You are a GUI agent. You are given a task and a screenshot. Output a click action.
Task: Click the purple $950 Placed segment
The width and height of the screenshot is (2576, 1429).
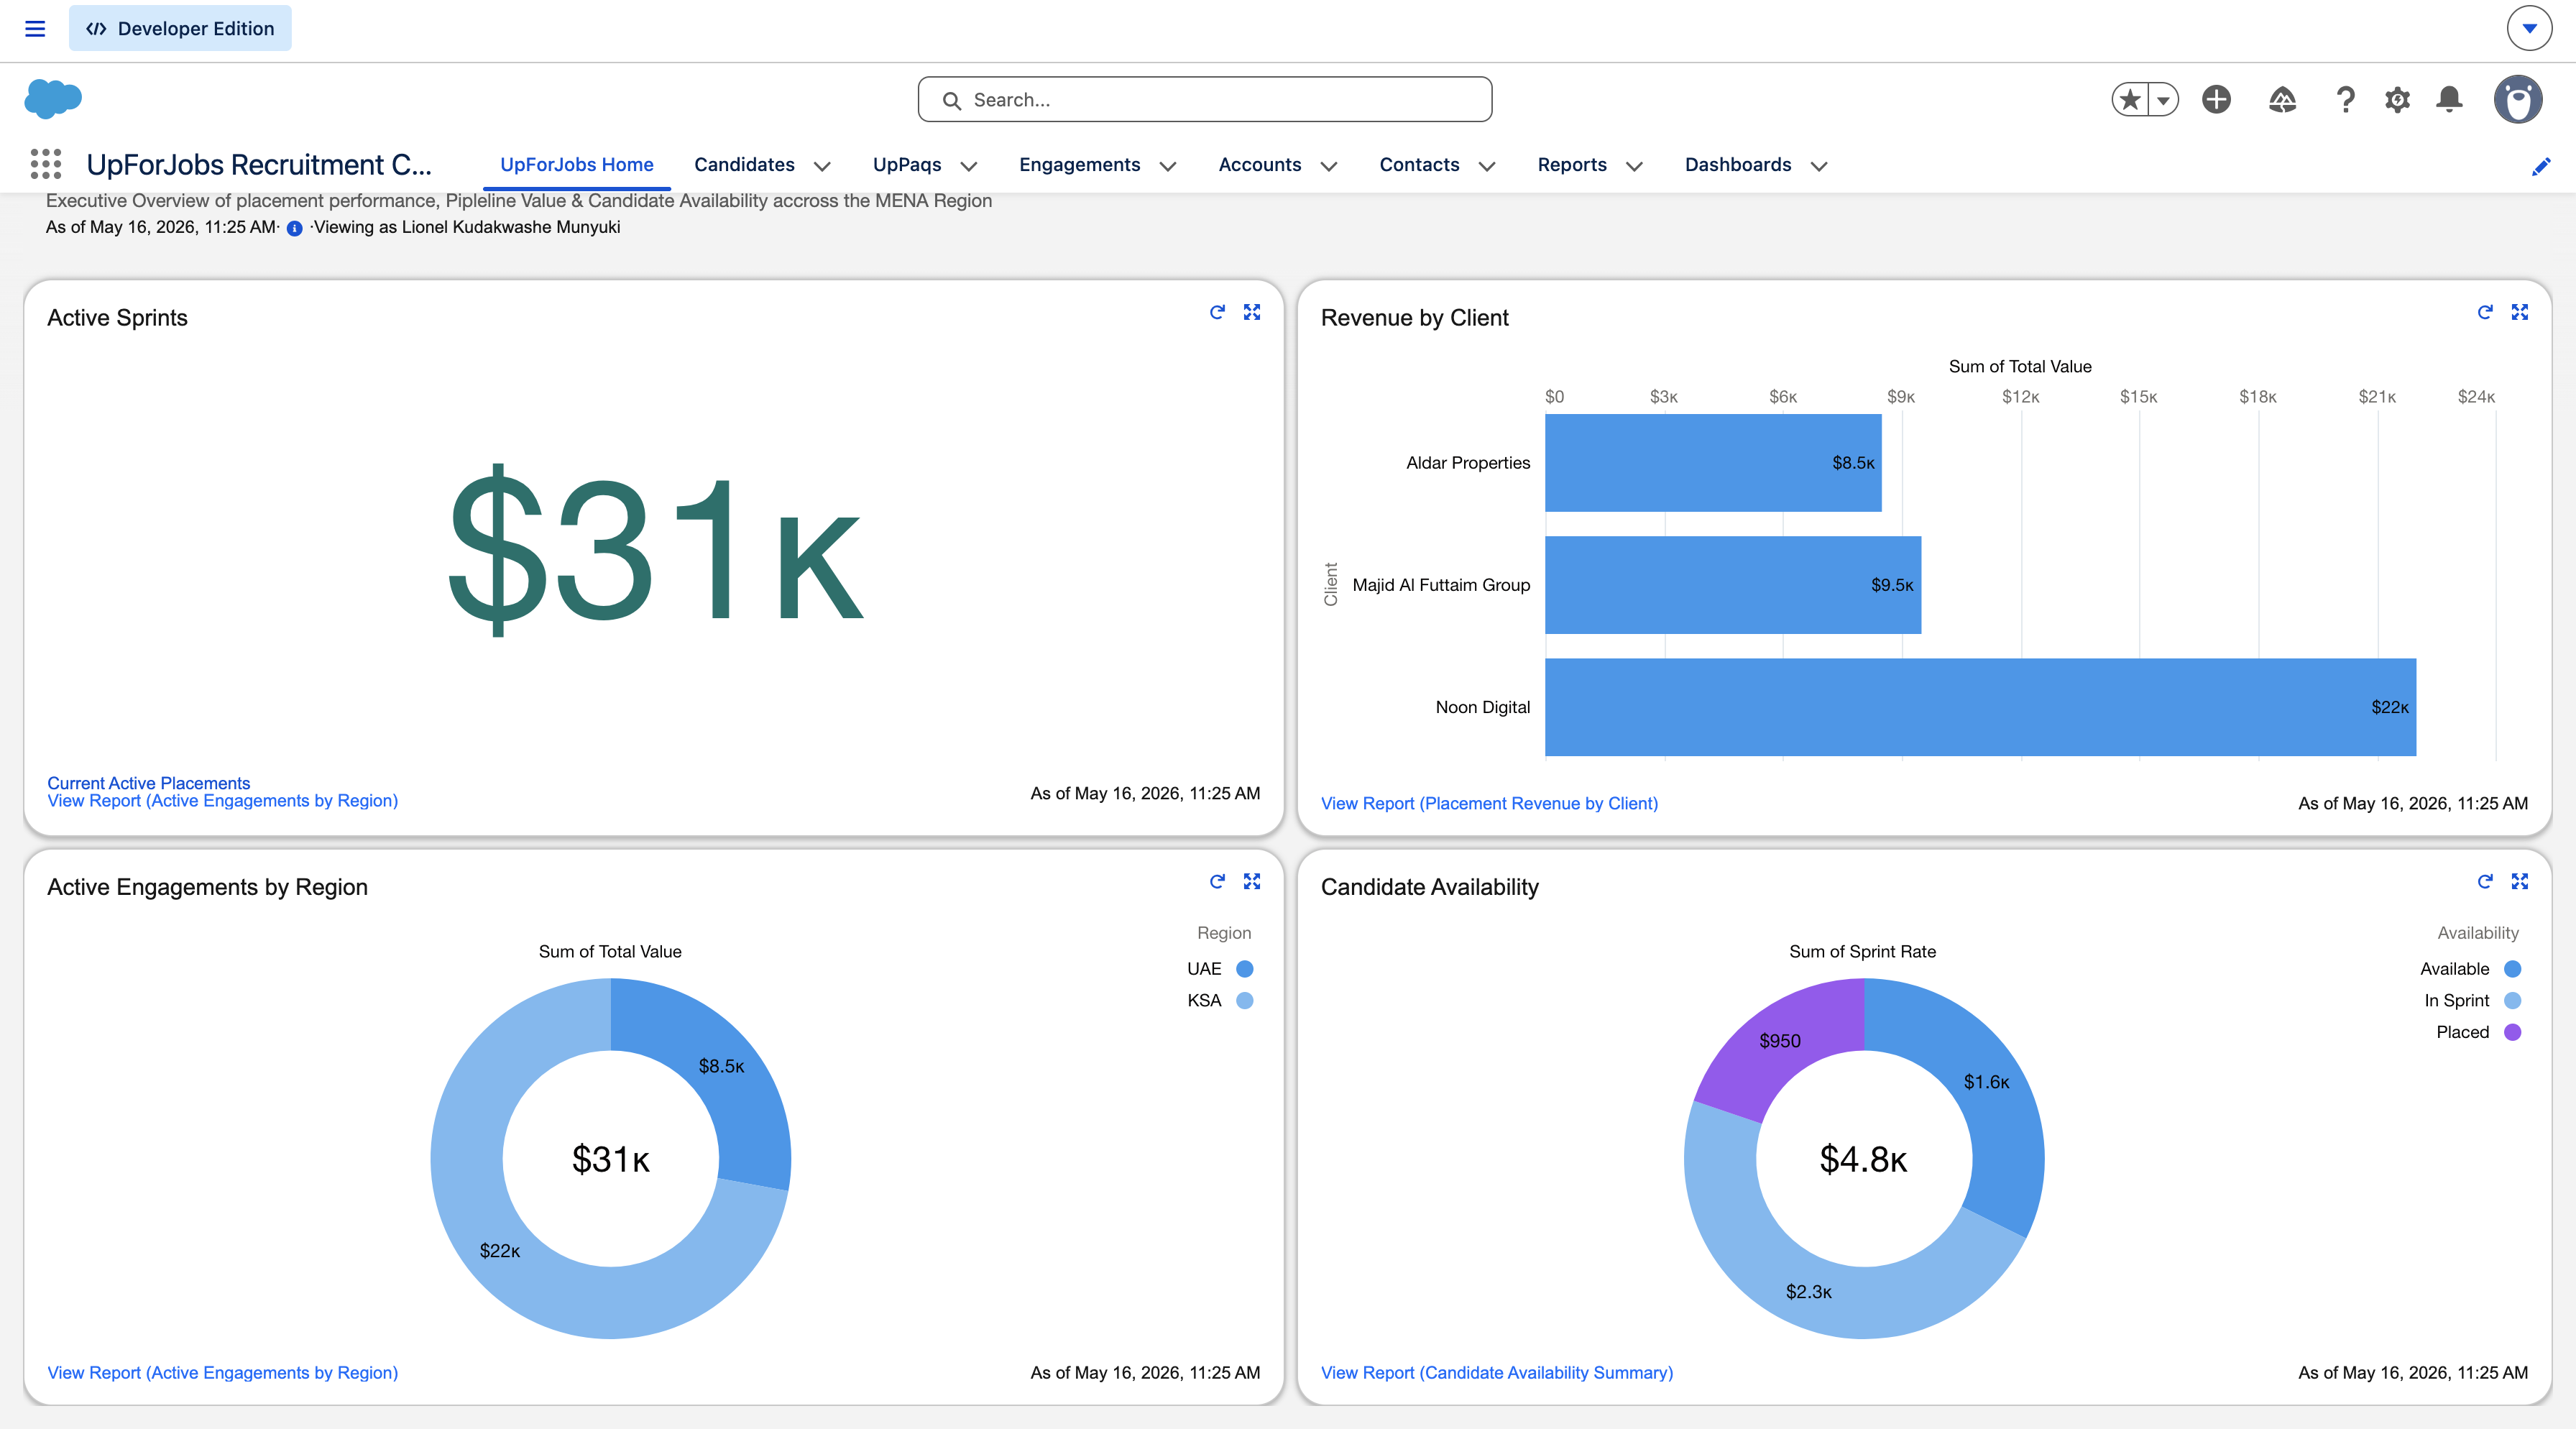[x=1779, y=1042]
